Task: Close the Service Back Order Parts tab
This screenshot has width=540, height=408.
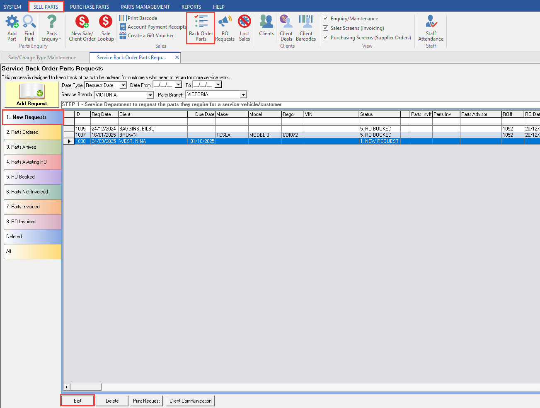Action: 177,58
